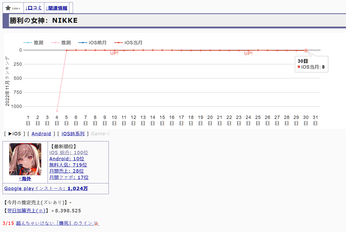Click the pink 推測 point on day 4
Image resolution: width=346 pixels, height=232 pixels.
(x=57, y=111)
